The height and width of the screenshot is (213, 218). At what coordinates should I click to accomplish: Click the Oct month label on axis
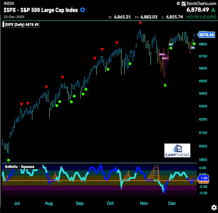coord(110,203)
